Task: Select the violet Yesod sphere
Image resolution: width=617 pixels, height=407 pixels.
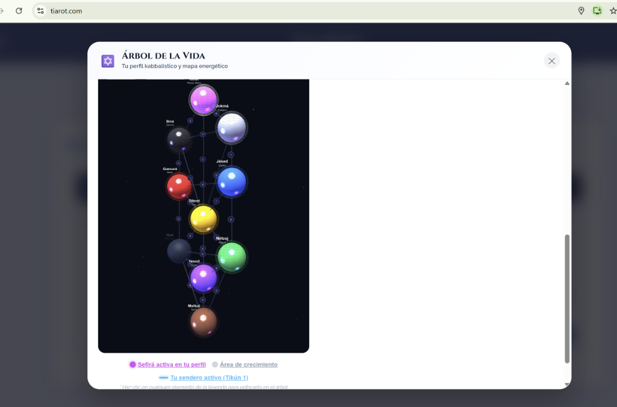Action: pyautogui.click(x=203, y=278)
